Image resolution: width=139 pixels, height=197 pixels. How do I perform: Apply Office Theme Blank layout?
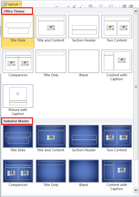(x=84, y=63)
